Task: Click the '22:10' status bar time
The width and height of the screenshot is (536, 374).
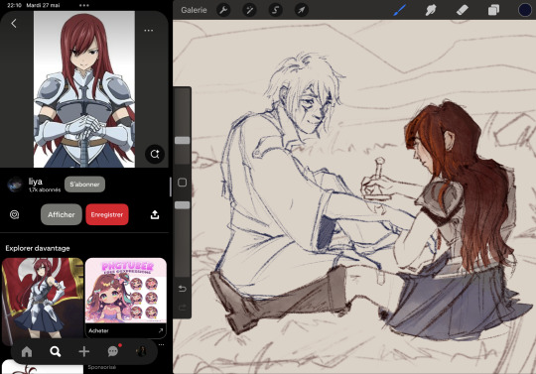Action: pos(14,5)
